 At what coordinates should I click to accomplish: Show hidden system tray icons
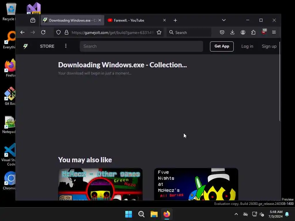236,214
